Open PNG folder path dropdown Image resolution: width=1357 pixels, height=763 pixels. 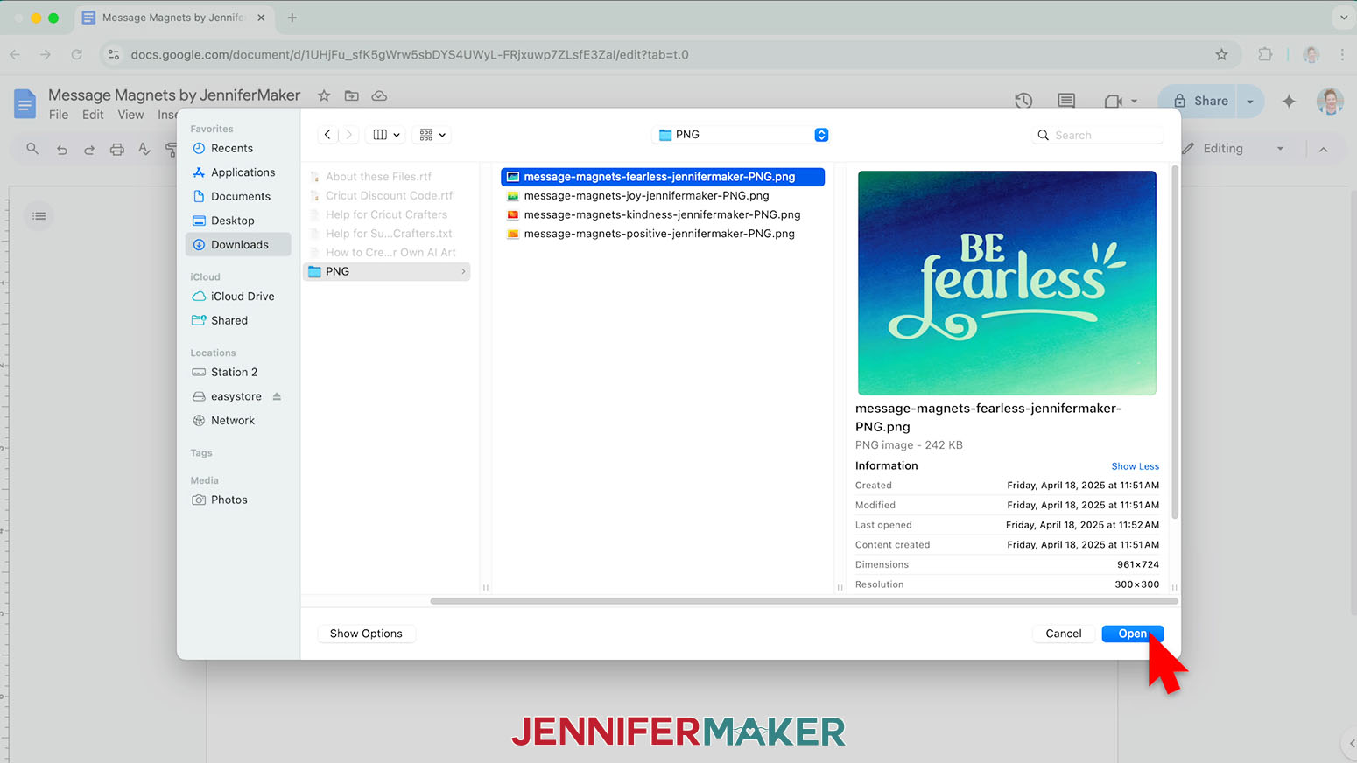pyautogui.click(x=741, y=135)
